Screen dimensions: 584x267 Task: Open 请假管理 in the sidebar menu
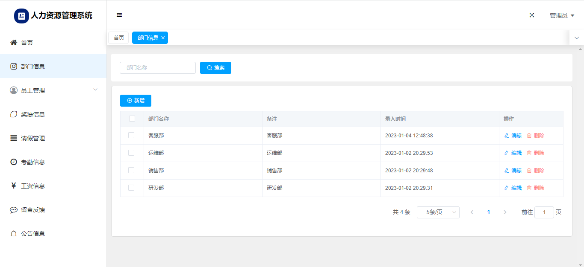[x=33, y=138]
